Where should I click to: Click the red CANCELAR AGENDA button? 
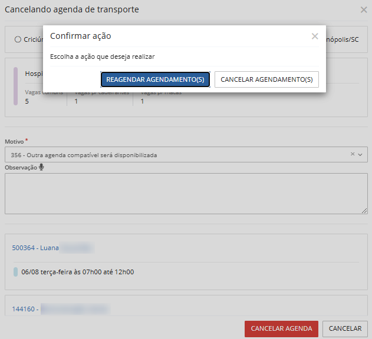coord(281,328)
